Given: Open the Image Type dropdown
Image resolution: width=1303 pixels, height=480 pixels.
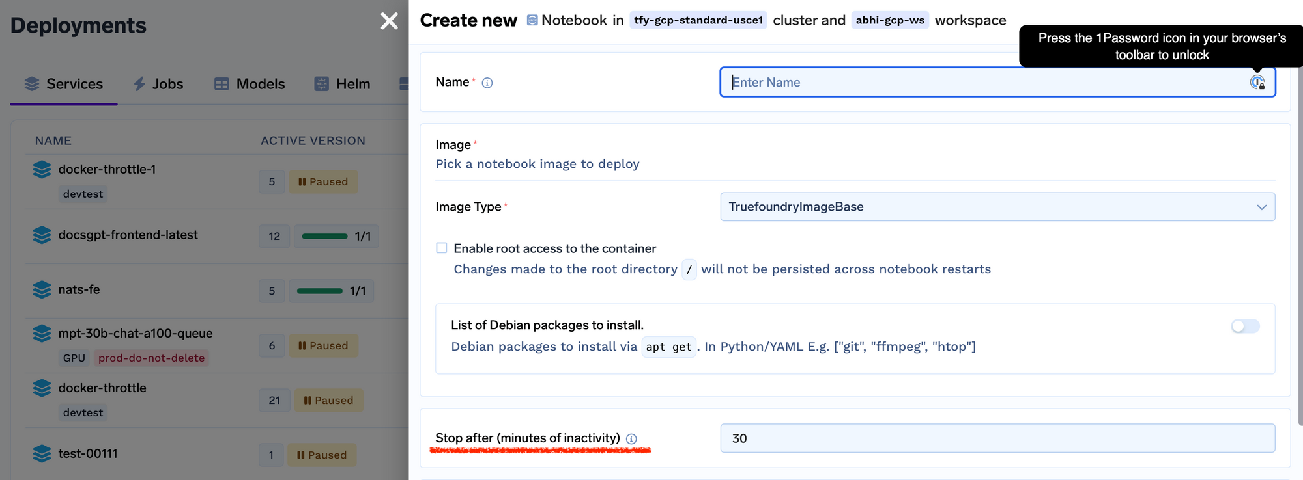Looking at the screenshot, I should tap(997, 207).
